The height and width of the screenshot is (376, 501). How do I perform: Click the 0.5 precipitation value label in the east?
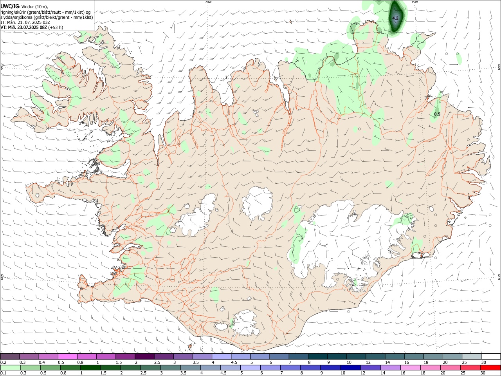click(437, 114)
